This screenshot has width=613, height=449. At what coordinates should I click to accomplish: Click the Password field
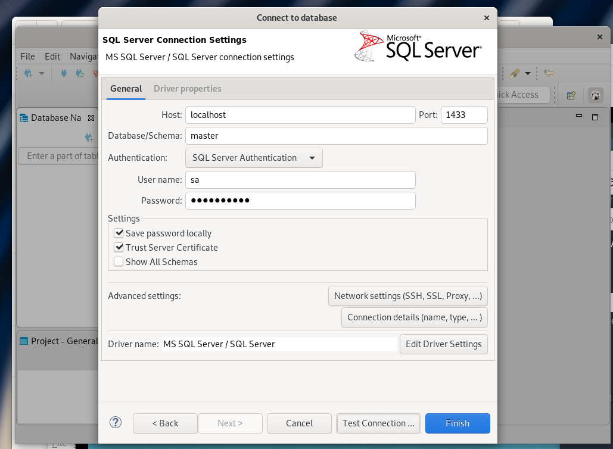300,201
